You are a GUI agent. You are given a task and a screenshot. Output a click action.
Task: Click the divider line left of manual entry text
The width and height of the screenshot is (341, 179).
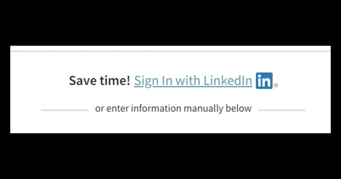tap(65, 110)
